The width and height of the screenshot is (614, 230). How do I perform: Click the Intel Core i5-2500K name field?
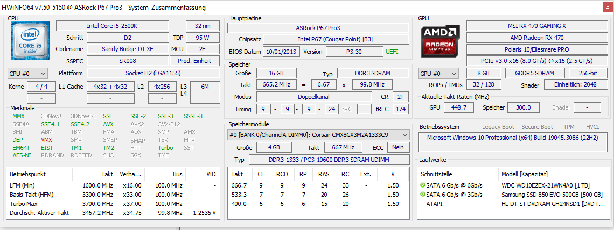tap(113, 26)
